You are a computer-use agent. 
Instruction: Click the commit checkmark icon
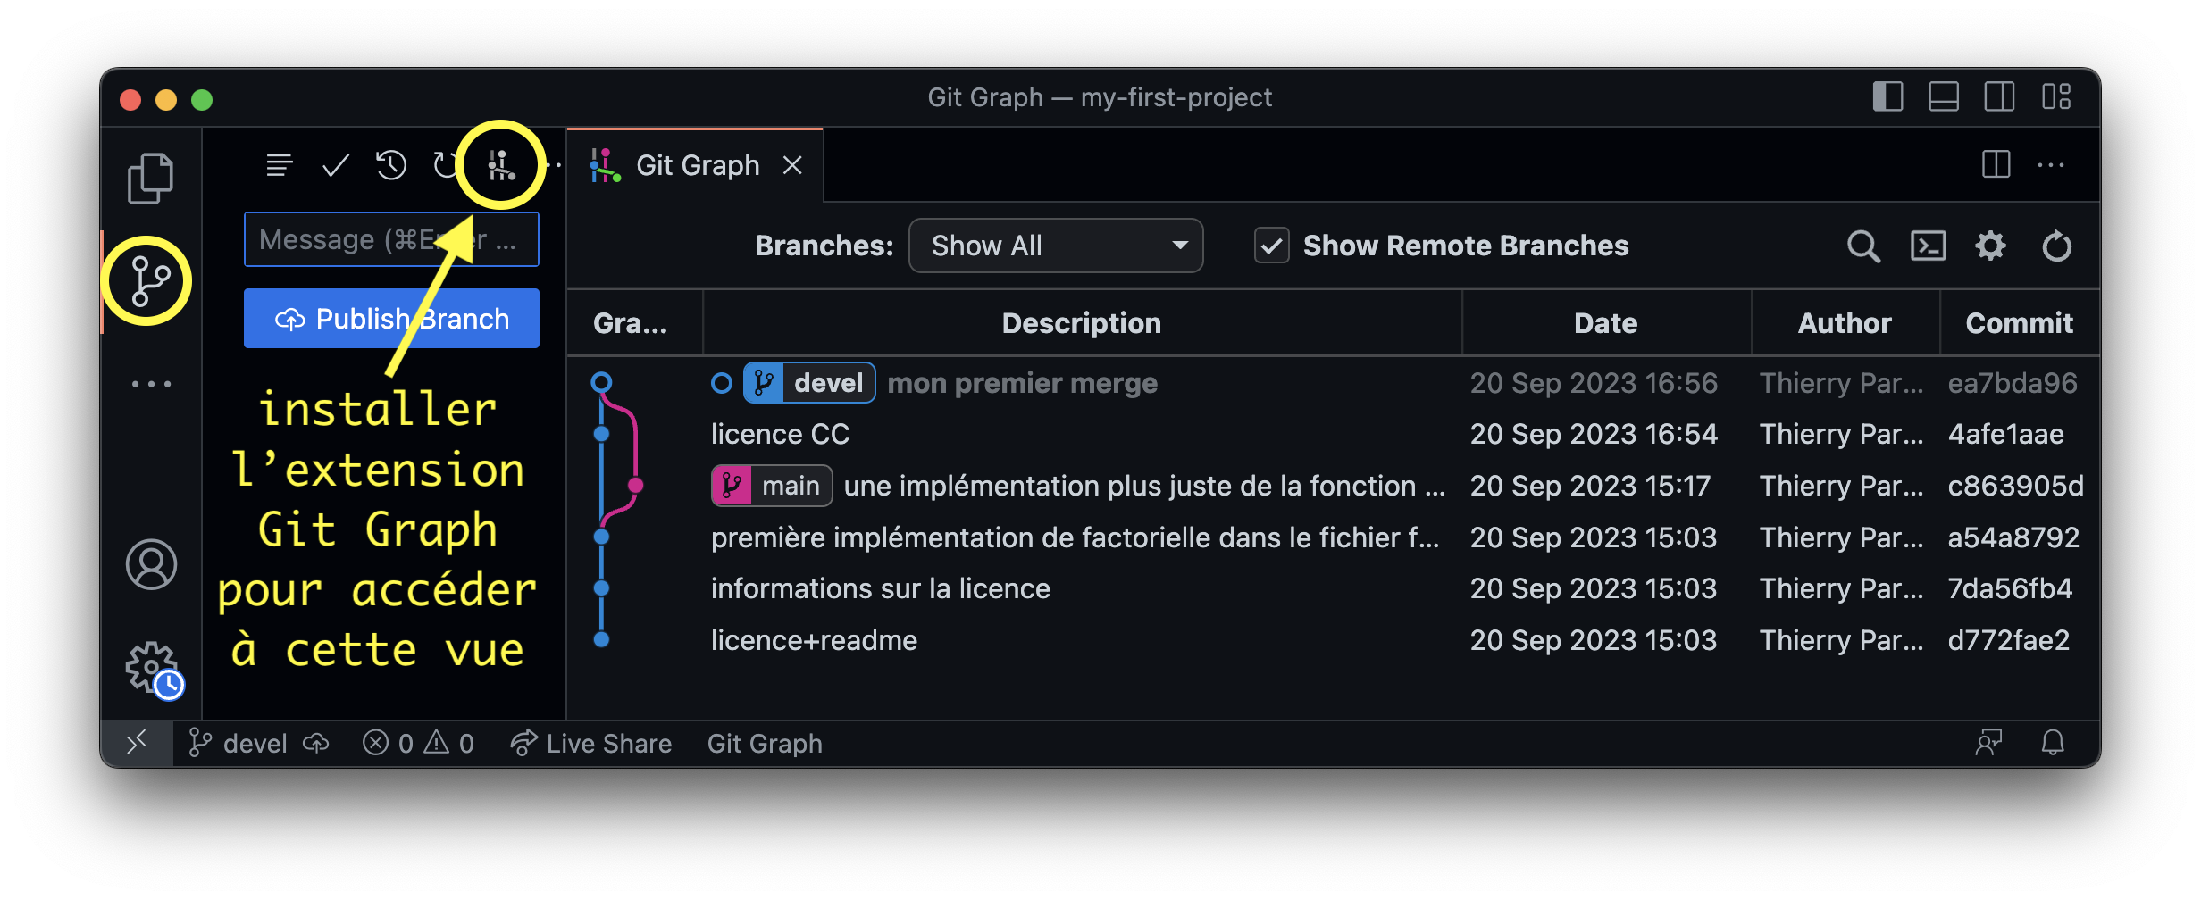(x=335, y=165)
